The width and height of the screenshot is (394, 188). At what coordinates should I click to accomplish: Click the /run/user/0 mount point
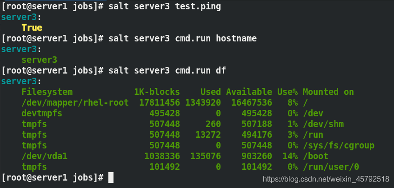tap(331, 167)
